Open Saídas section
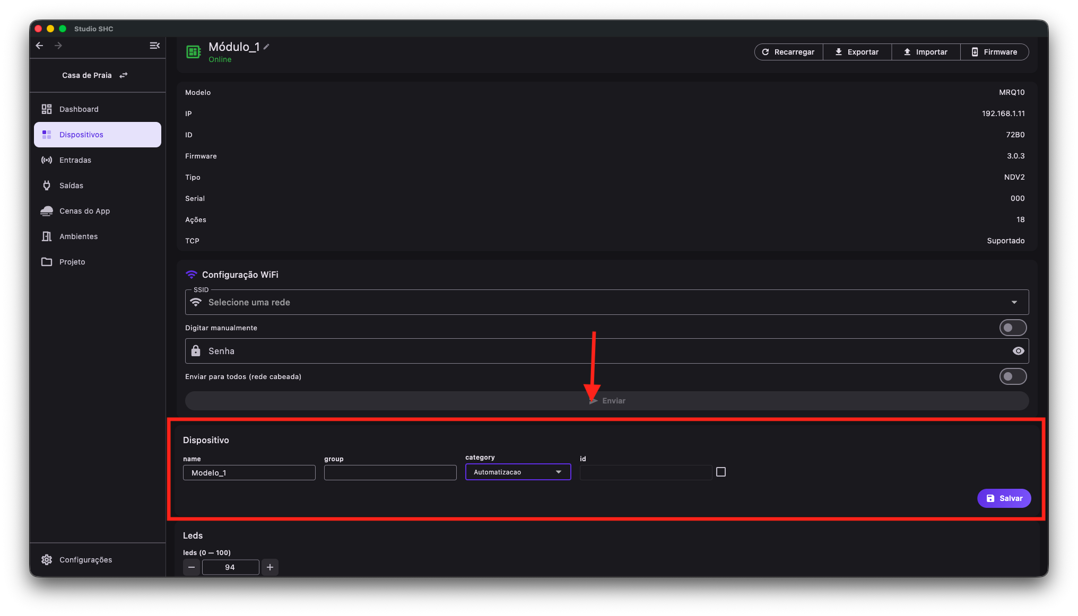This screenshot has width=1078, height=616. 98,186
